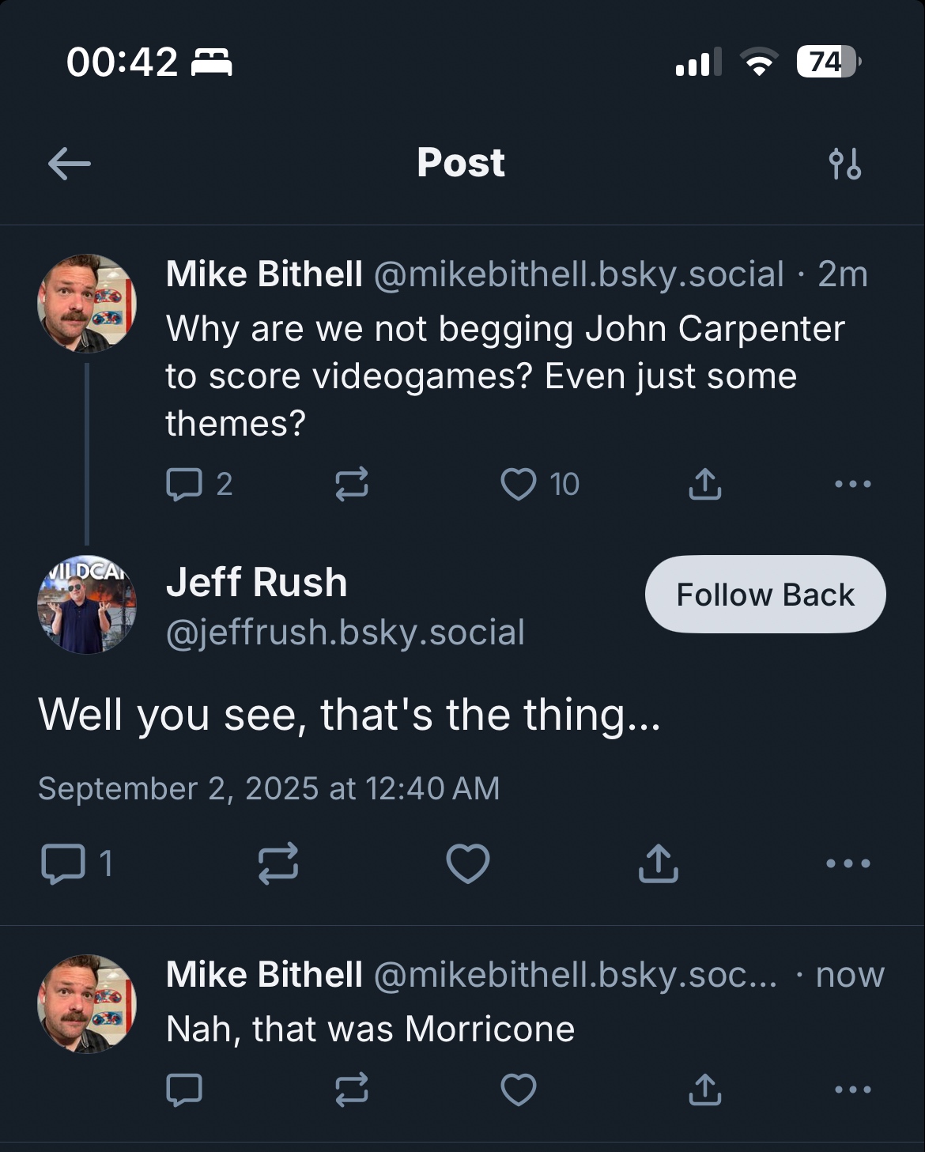Reply to Mike Bithell's John Carpenter post
925x1152 pixels.
(184, 484)
